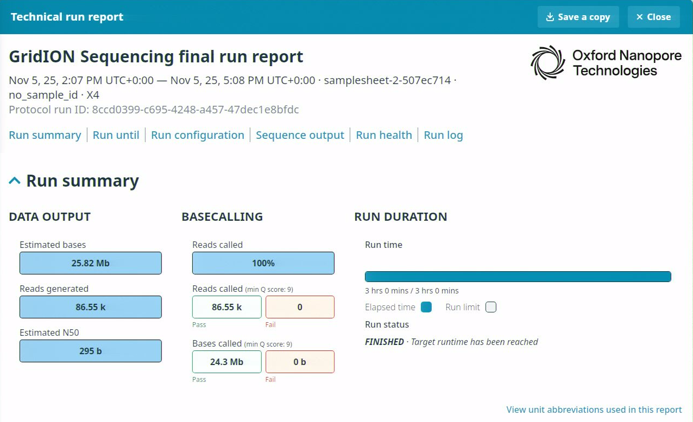The width and height of the screenshot is (693, 422).
Task: Select the failed reads 0 box
Action: coord(300,307)
